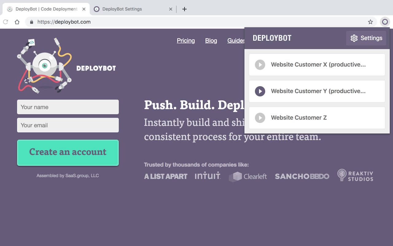Click into the Your email field
393x246 pixels.
pyautogui.click(x=68, y=125)
